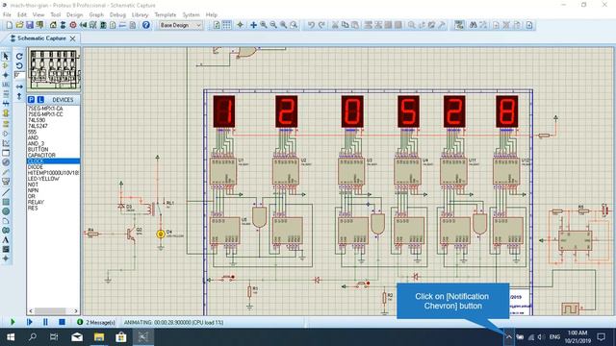
Task: Select the 2D Graphics Line tool
Action: tap(6, 192)
